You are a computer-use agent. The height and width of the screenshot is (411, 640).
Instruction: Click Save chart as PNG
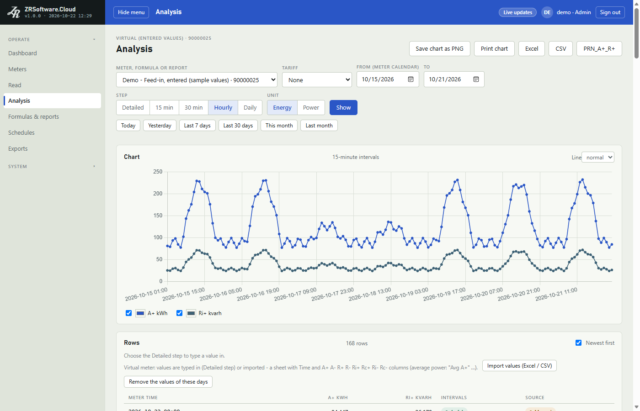[440, 49]
